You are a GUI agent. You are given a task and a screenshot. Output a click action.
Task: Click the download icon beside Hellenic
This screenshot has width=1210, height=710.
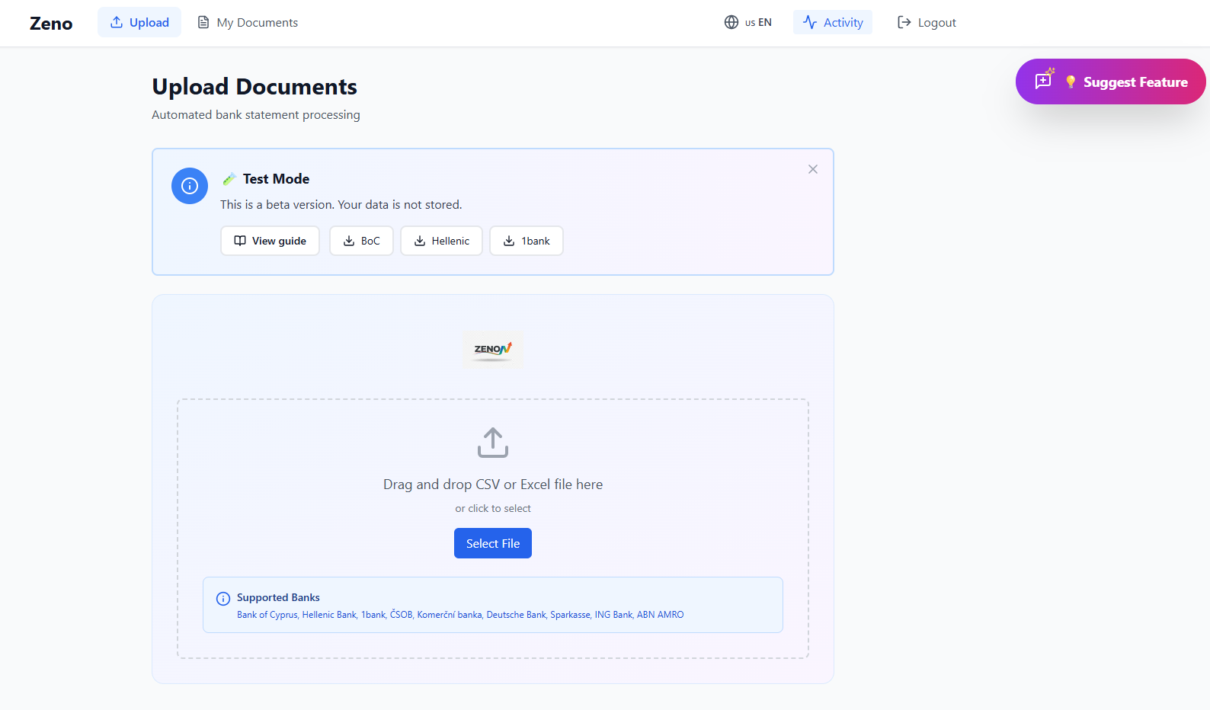(x=420, y=241)
